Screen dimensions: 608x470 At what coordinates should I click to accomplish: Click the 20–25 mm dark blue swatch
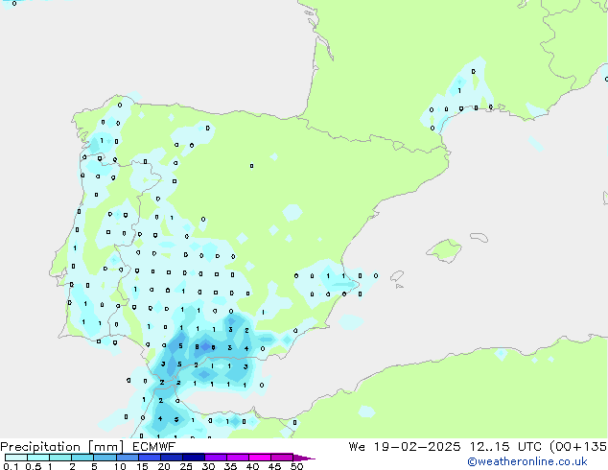(171, 458)
